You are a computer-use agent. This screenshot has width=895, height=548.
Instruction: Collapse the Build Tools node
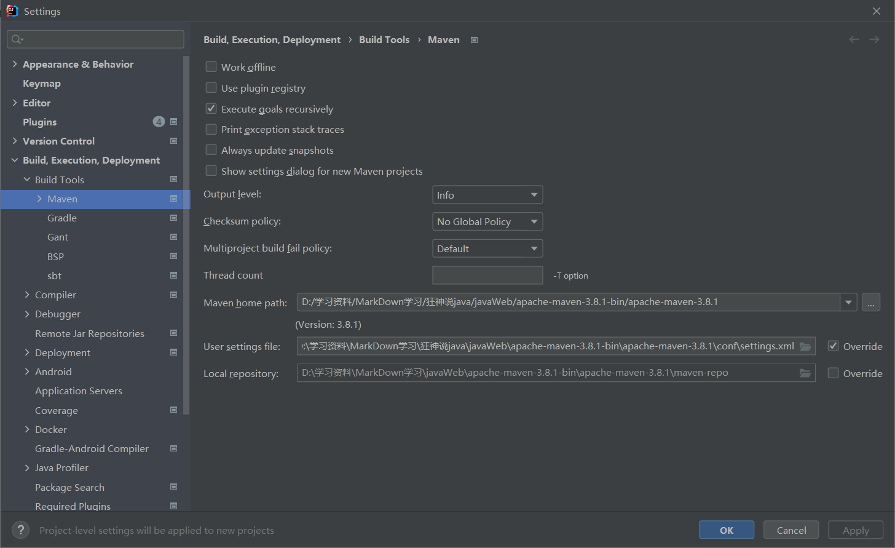tap(27, 180)
